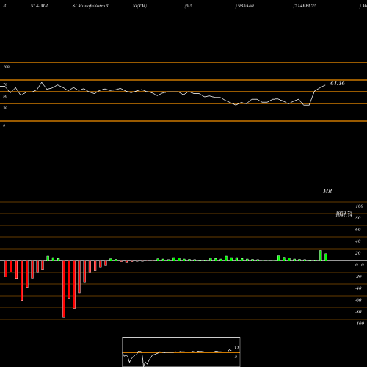Click the '-80' label on the MR axis

[358, 312]
